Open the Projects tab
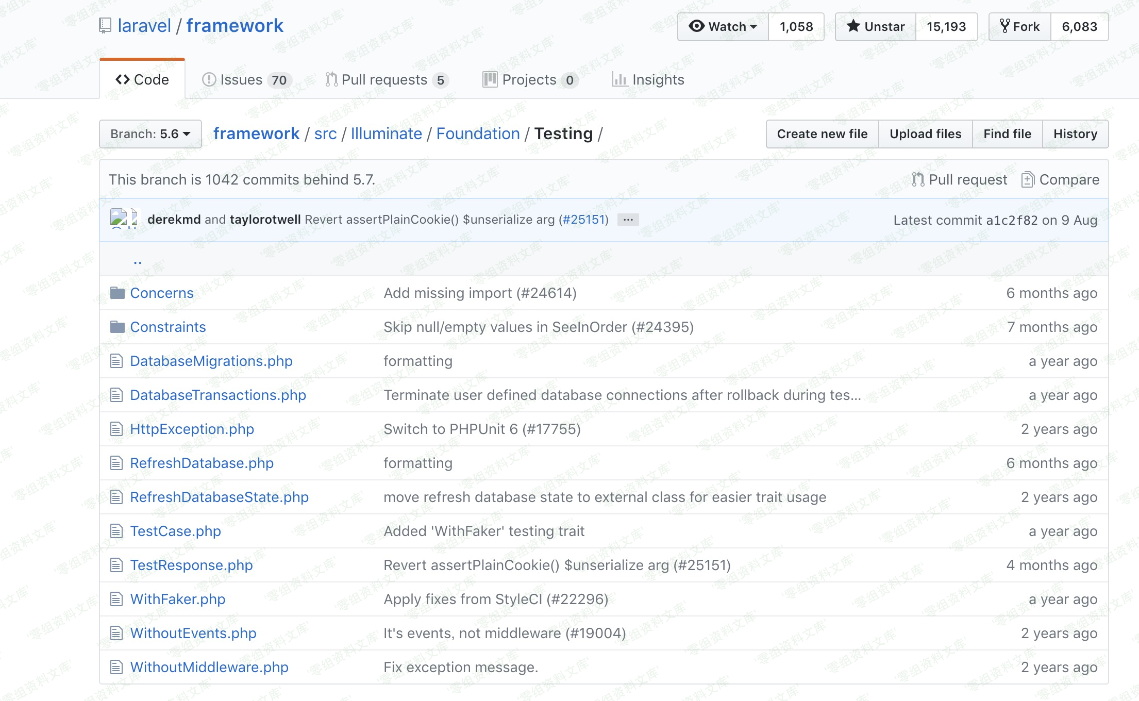The width and height of the screenshot is (1139, 701). pos(530,79)
